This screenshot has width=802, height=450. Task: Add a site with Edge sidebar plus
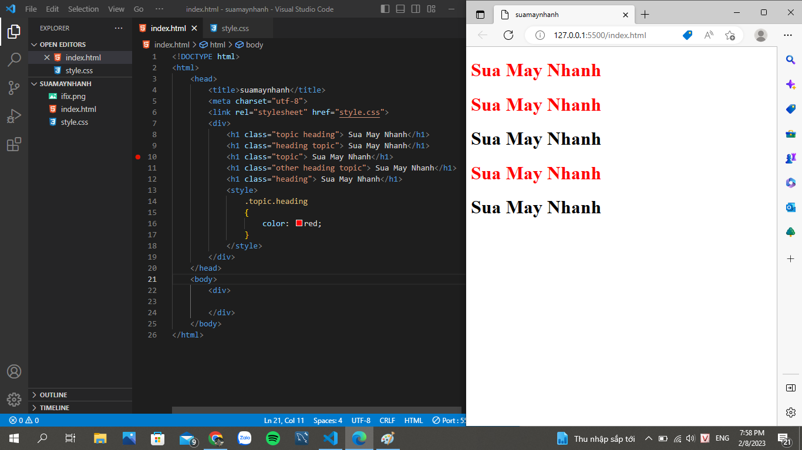pos(791,258)
